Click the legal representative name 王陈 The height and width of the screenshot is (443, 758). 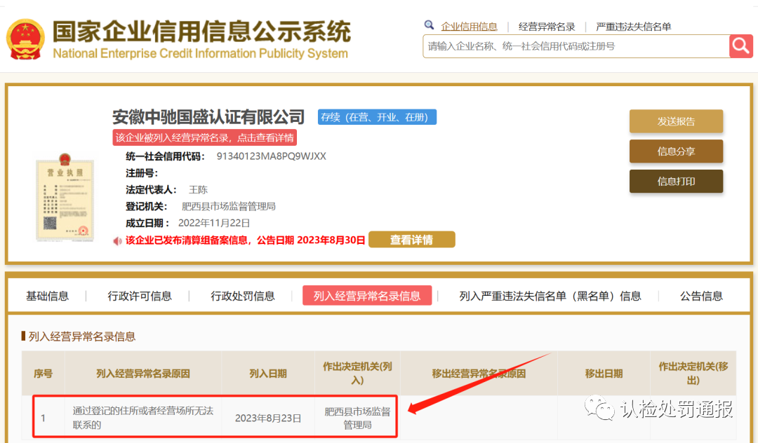point(198,190)
